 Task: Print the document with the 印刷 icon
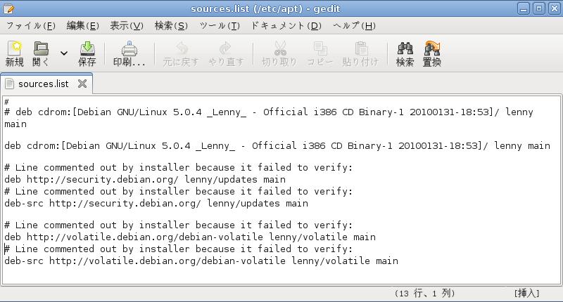[129, 48]
